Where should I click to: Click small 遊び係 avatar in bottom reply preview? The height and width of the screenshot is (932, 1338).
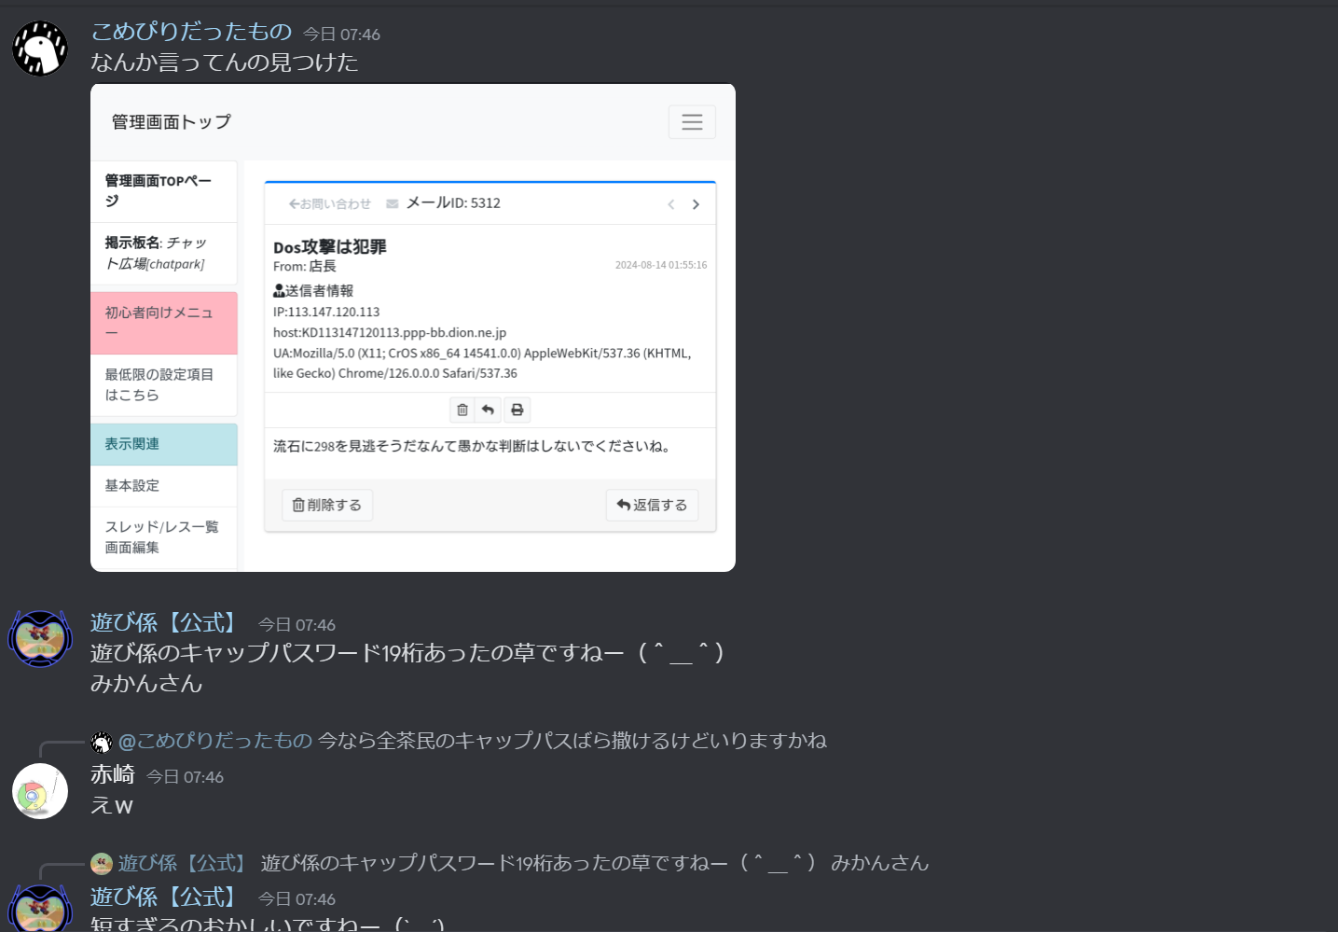click(x=102, y=864)
